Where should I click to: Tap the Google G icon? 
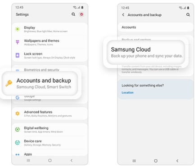tap(18, 97)
